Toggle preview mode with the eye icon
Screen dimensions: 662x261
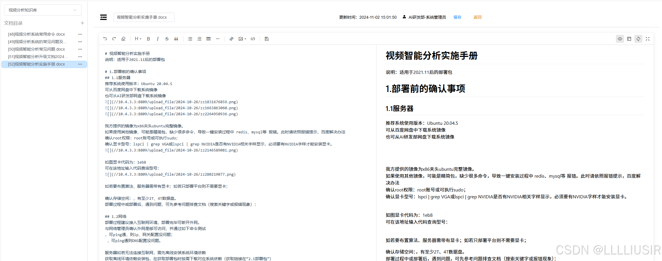[620, 39]
